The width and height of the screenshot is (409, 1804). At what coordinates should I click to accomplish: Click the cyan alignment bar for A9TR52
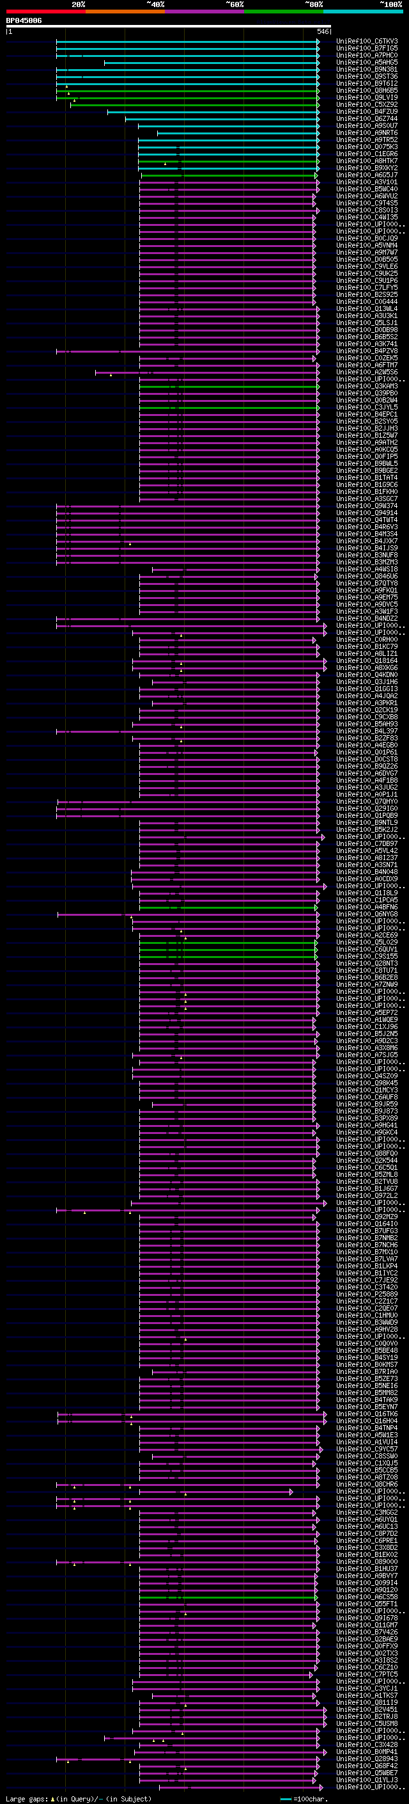point(229,140)
